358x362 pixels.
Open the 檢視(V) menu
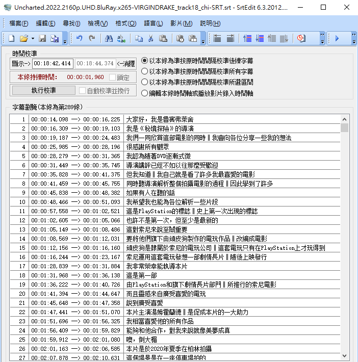click(x=98, y=23)
